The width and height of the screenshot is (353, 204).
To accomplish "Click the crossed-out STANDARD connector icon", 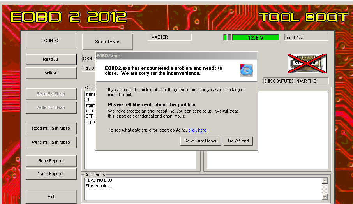I will point(307,63).
